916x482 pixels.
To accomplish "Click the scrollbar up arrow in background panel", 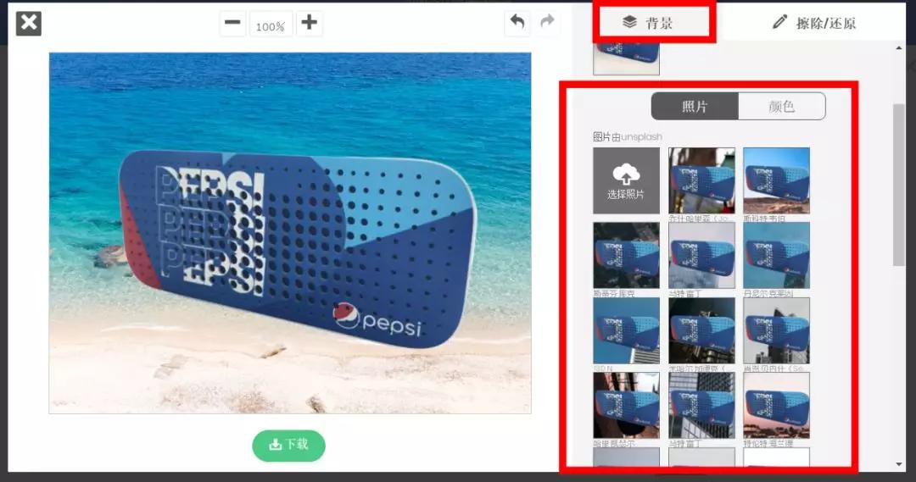I will pos(898,47).
